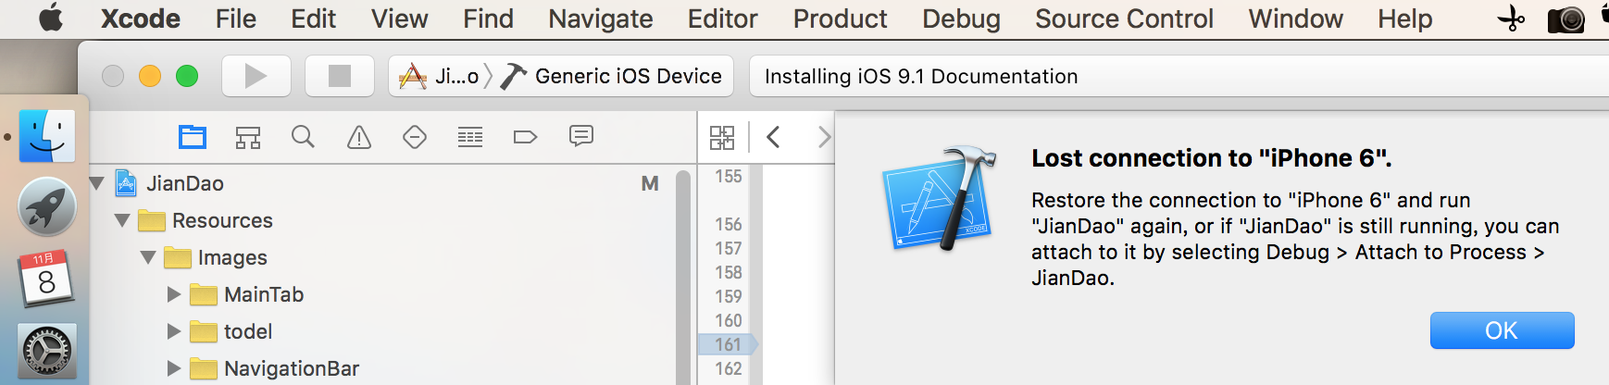This screenshot has height=385, width=1609.
Task: Click OK in the lost connection dialog
Action: point(1502,330)
